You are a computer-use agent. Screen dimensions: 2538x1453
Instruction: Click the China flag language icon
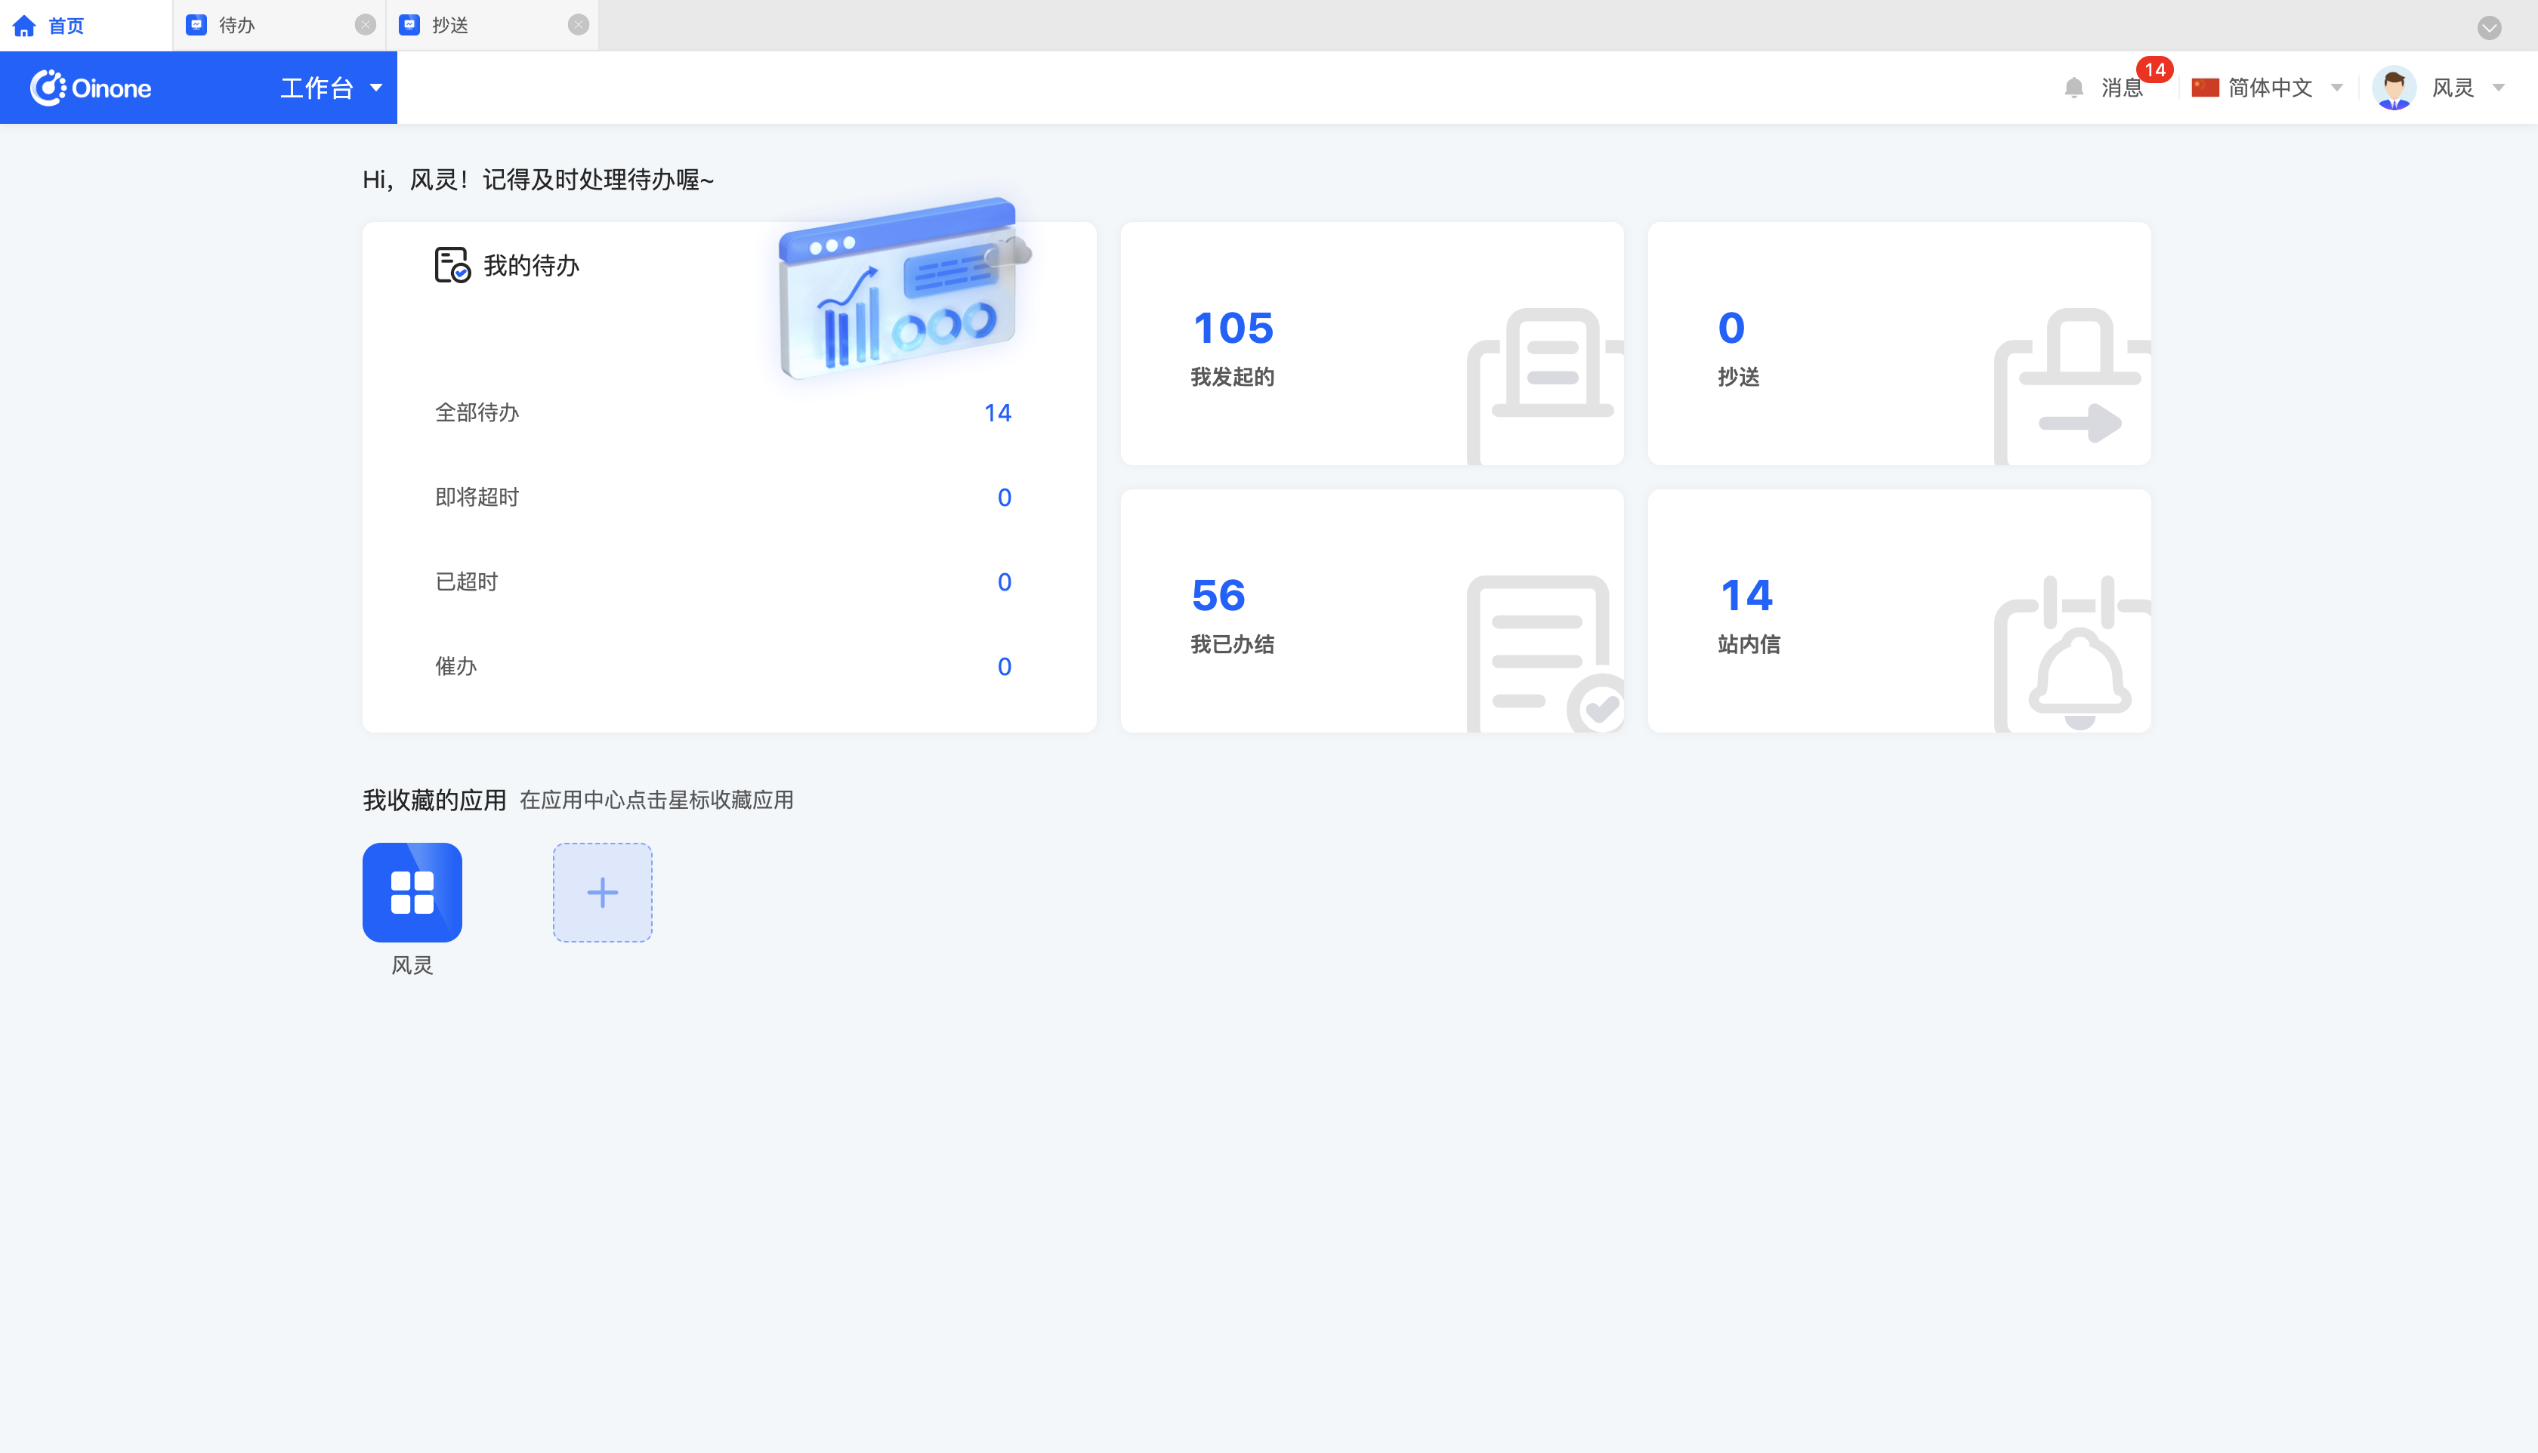coord(2205,88)
